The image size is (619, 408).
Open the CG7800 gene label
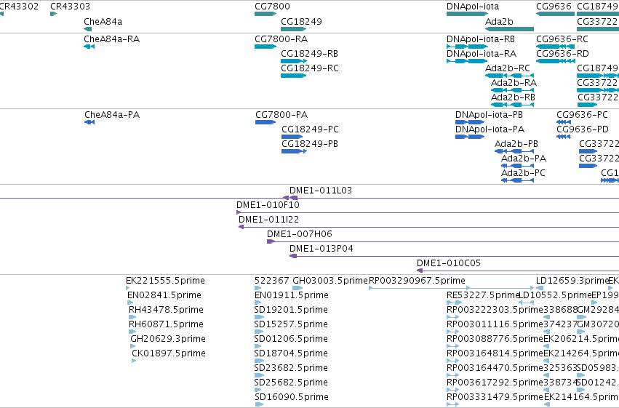pyautogui.click(x=272, y=7)
